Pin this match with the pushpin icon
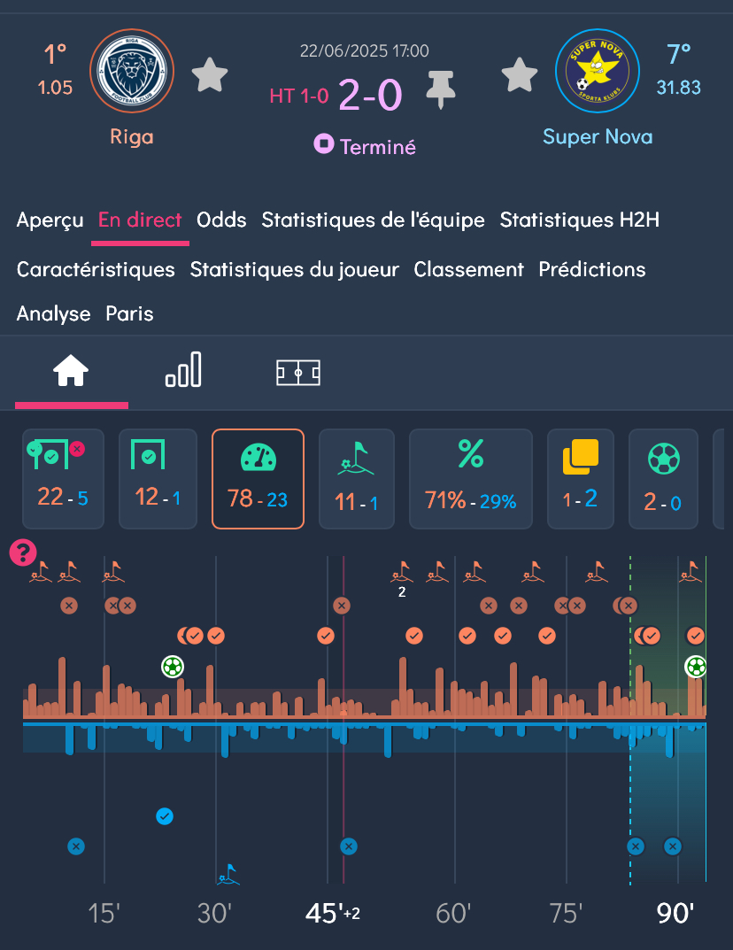 pos(440,89)
